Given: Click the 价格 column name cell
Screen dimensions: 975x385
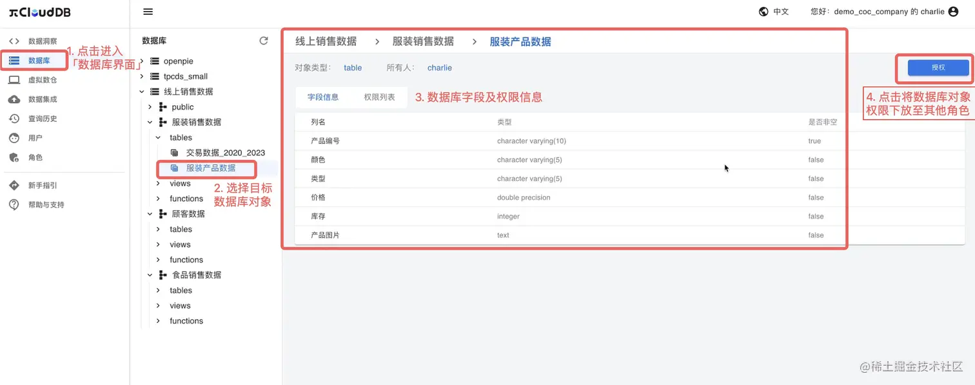Looking at the screenshot, I should tap(318, 197).
